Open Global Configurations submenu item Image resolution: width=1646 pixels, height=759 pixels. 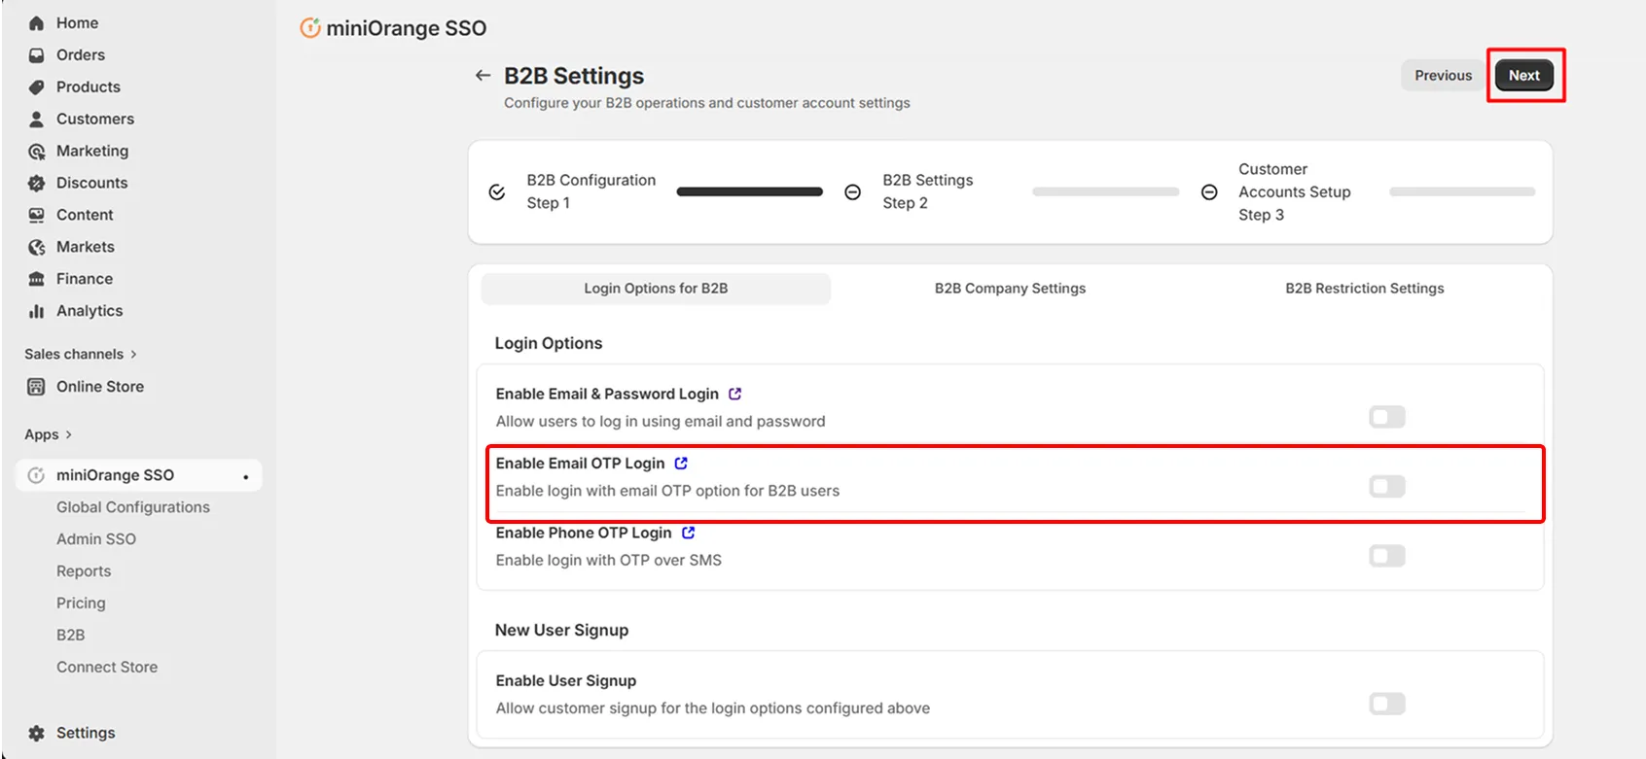tap(133, 507)
